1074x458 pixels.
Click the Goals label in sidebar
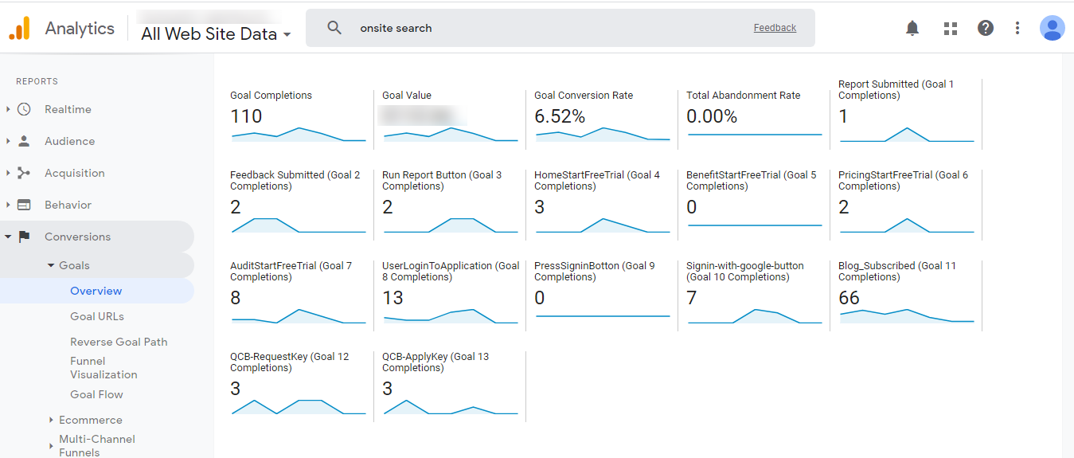point(74,265)
